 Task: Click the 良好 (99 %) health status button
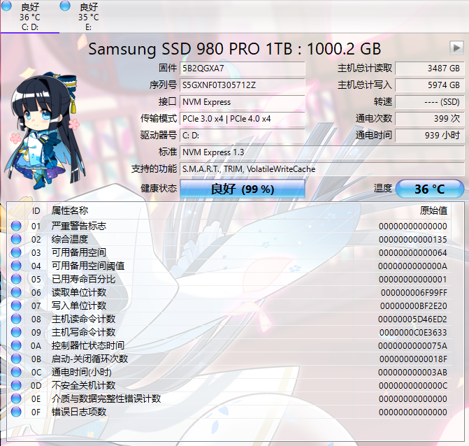pyautogui.click(x=243, y=189)
